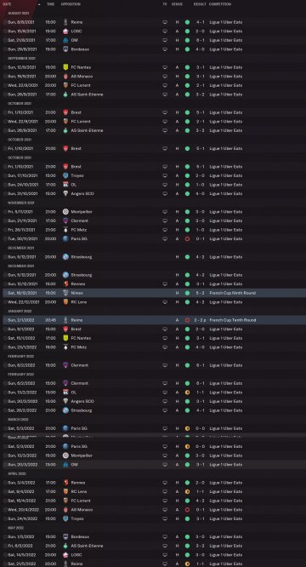Toggle the sort arrow on the Date column
Screen dimensions: 306x567
pos(39,4)
